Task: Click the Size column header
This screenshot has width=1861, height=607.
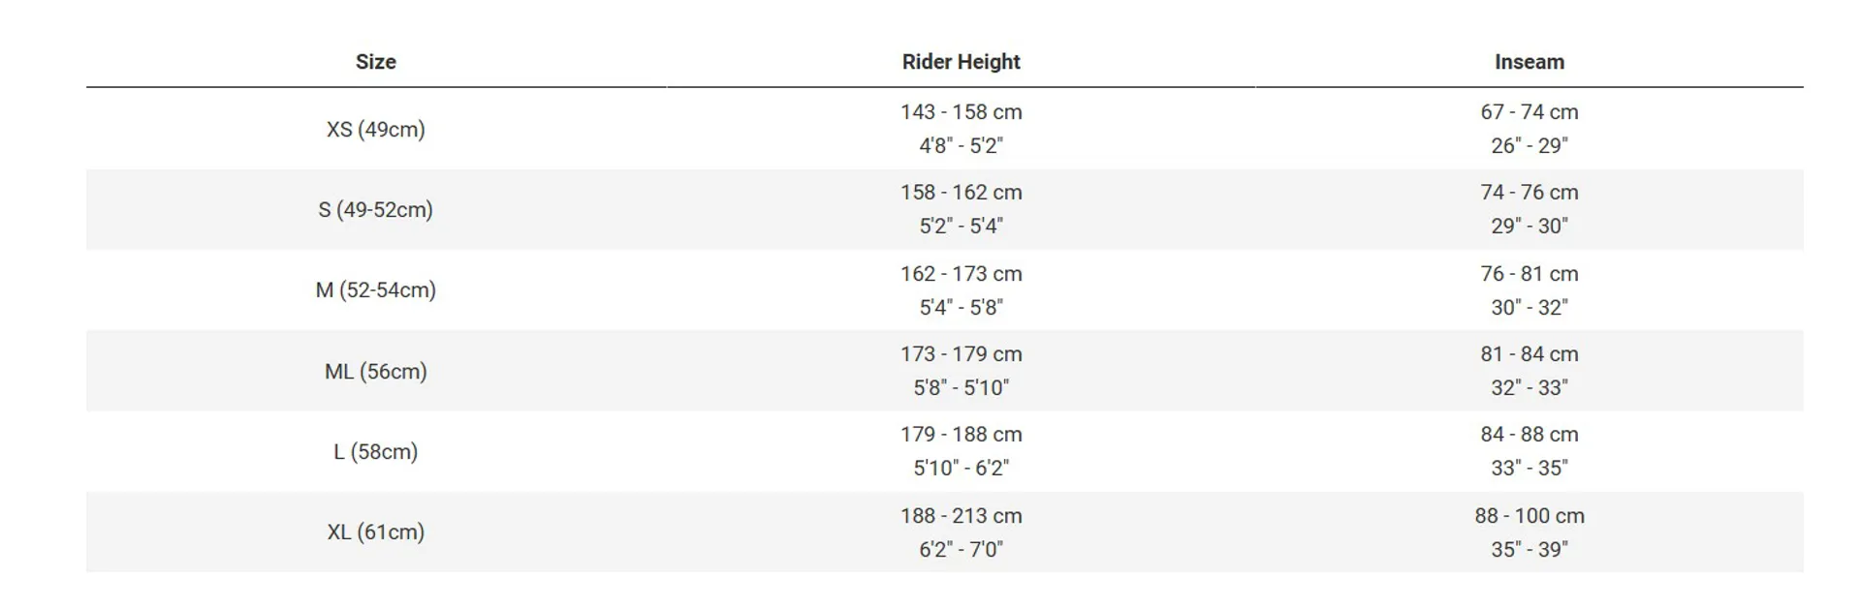Action: tap(376, 62)
